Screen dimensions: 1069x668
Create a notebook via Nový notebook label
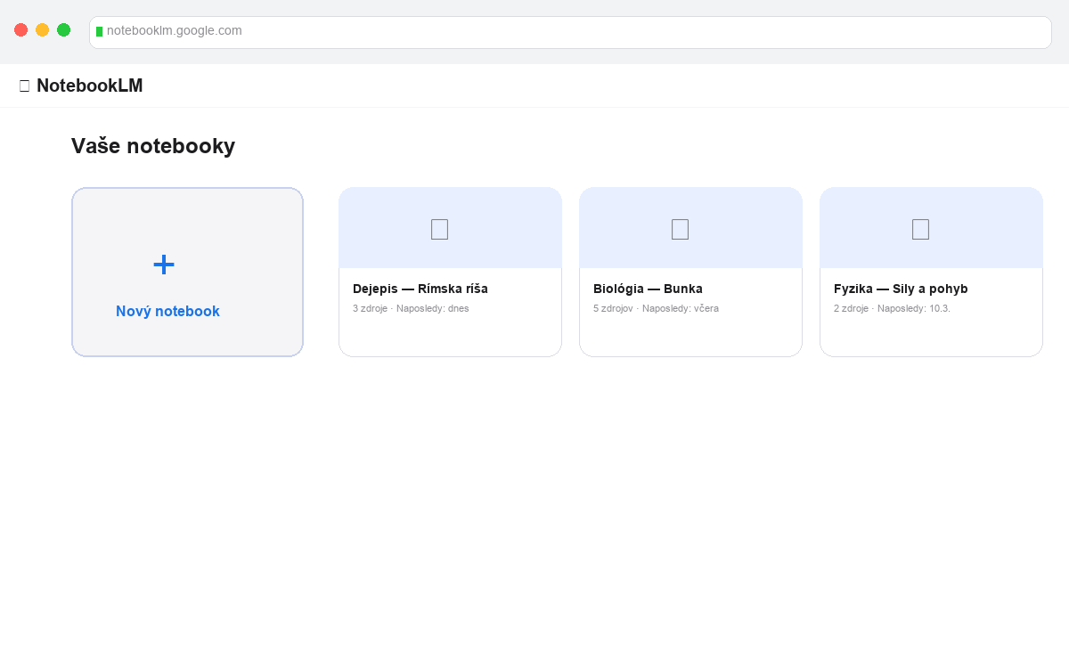coord(167,311)
